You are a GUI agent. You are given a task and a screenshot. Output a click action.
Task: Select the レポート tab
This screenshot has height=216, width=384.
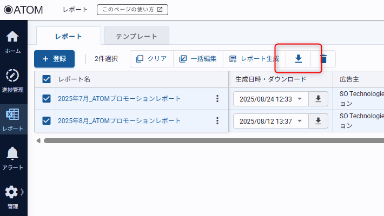tap(69, 36)
